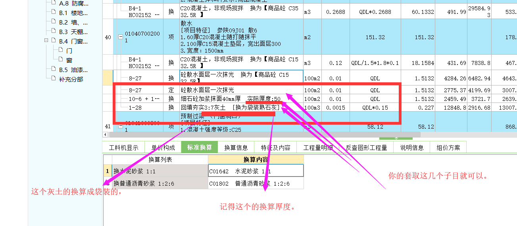Collapse item row 41 预制过梁
The width and height of the screenshot is (517, 226).
[x=120, y=126]
